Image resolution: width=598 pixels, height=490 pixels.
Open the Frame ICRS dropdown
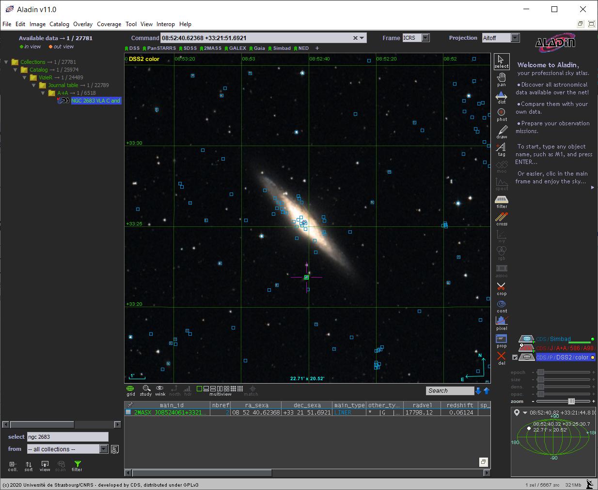pos(416,38)
